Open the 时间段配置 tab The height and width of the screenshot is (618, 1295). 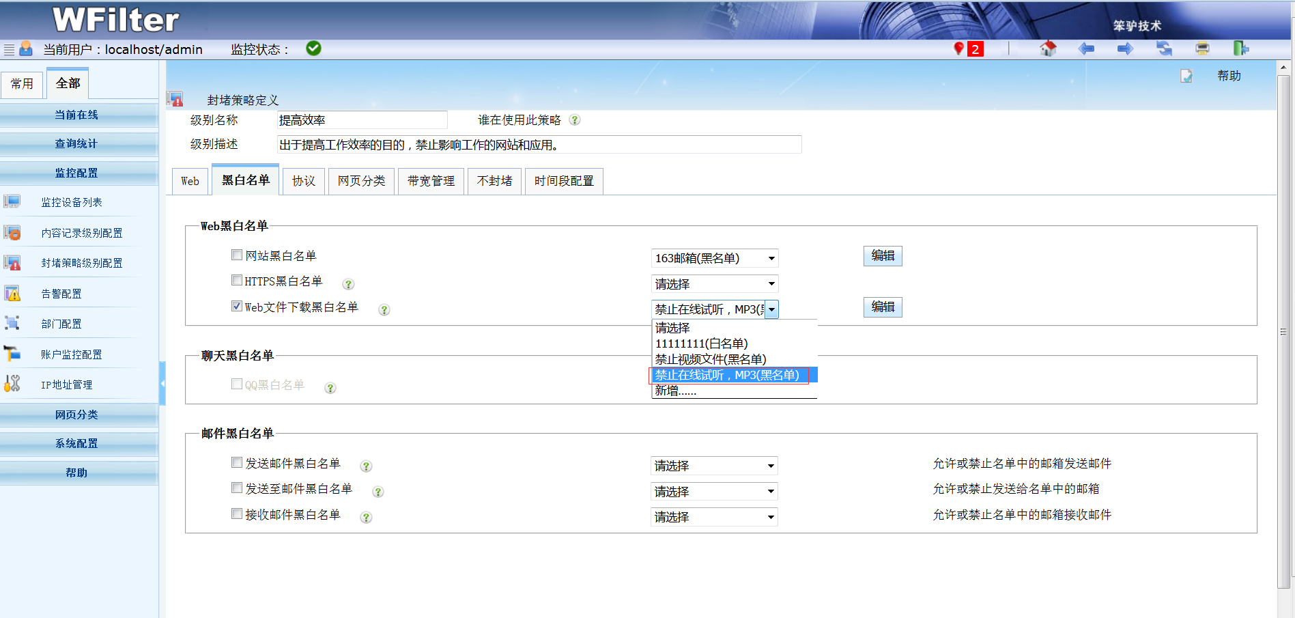pyautogui.click(x=564, y=181)
